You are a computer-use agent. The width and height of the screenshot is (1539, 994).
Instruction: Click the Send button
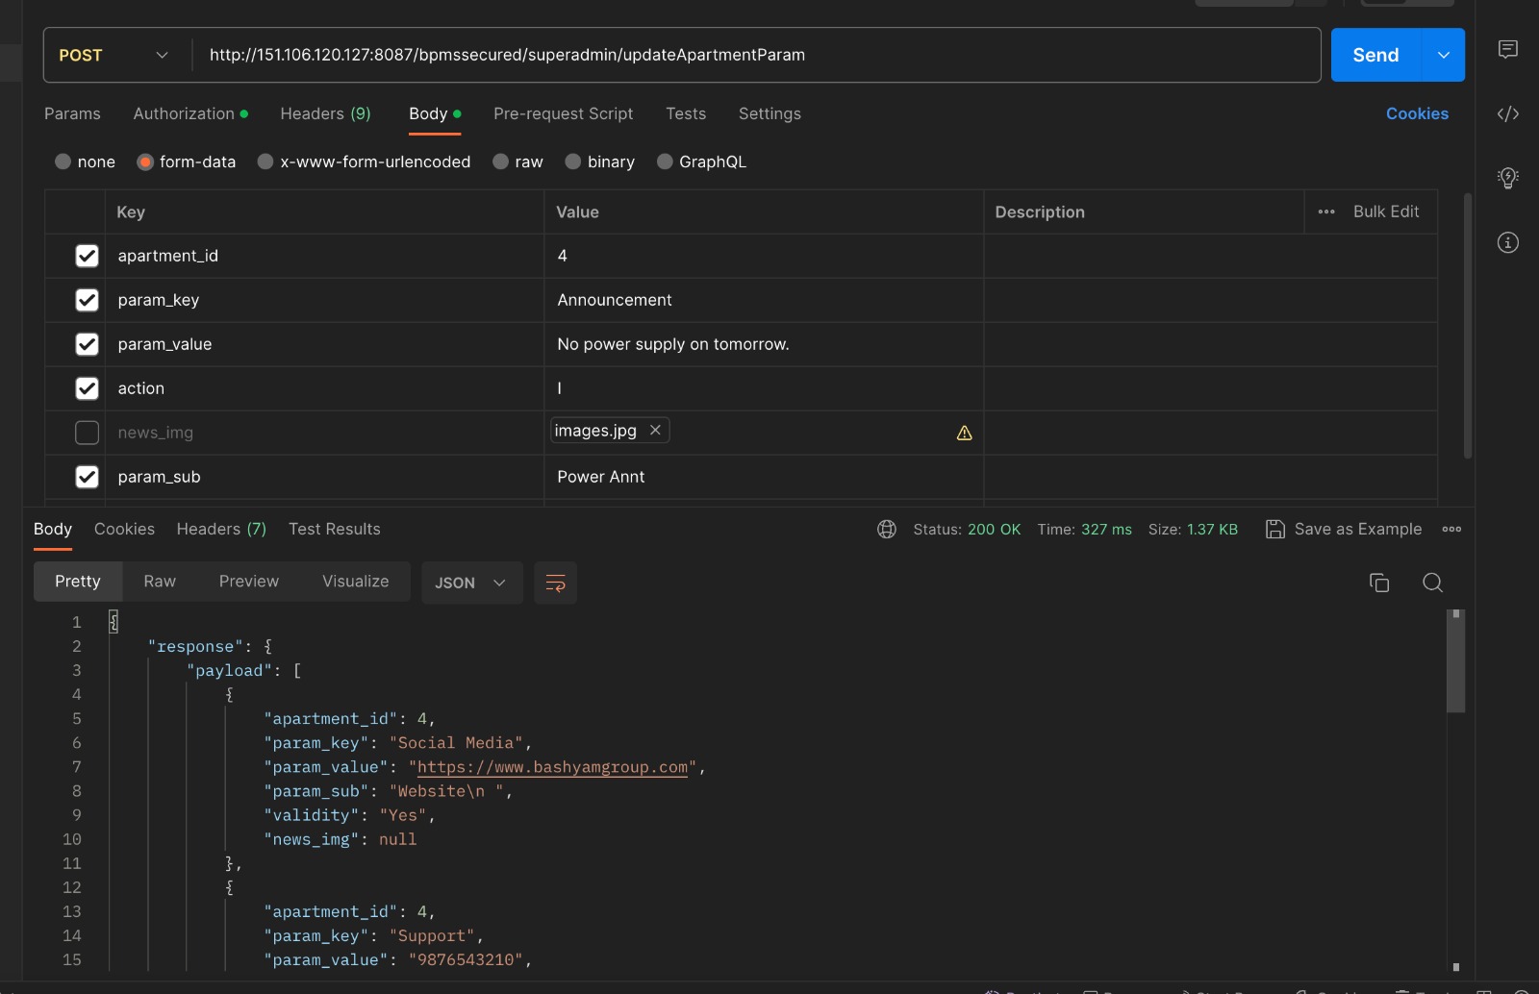pos(1375,56)
